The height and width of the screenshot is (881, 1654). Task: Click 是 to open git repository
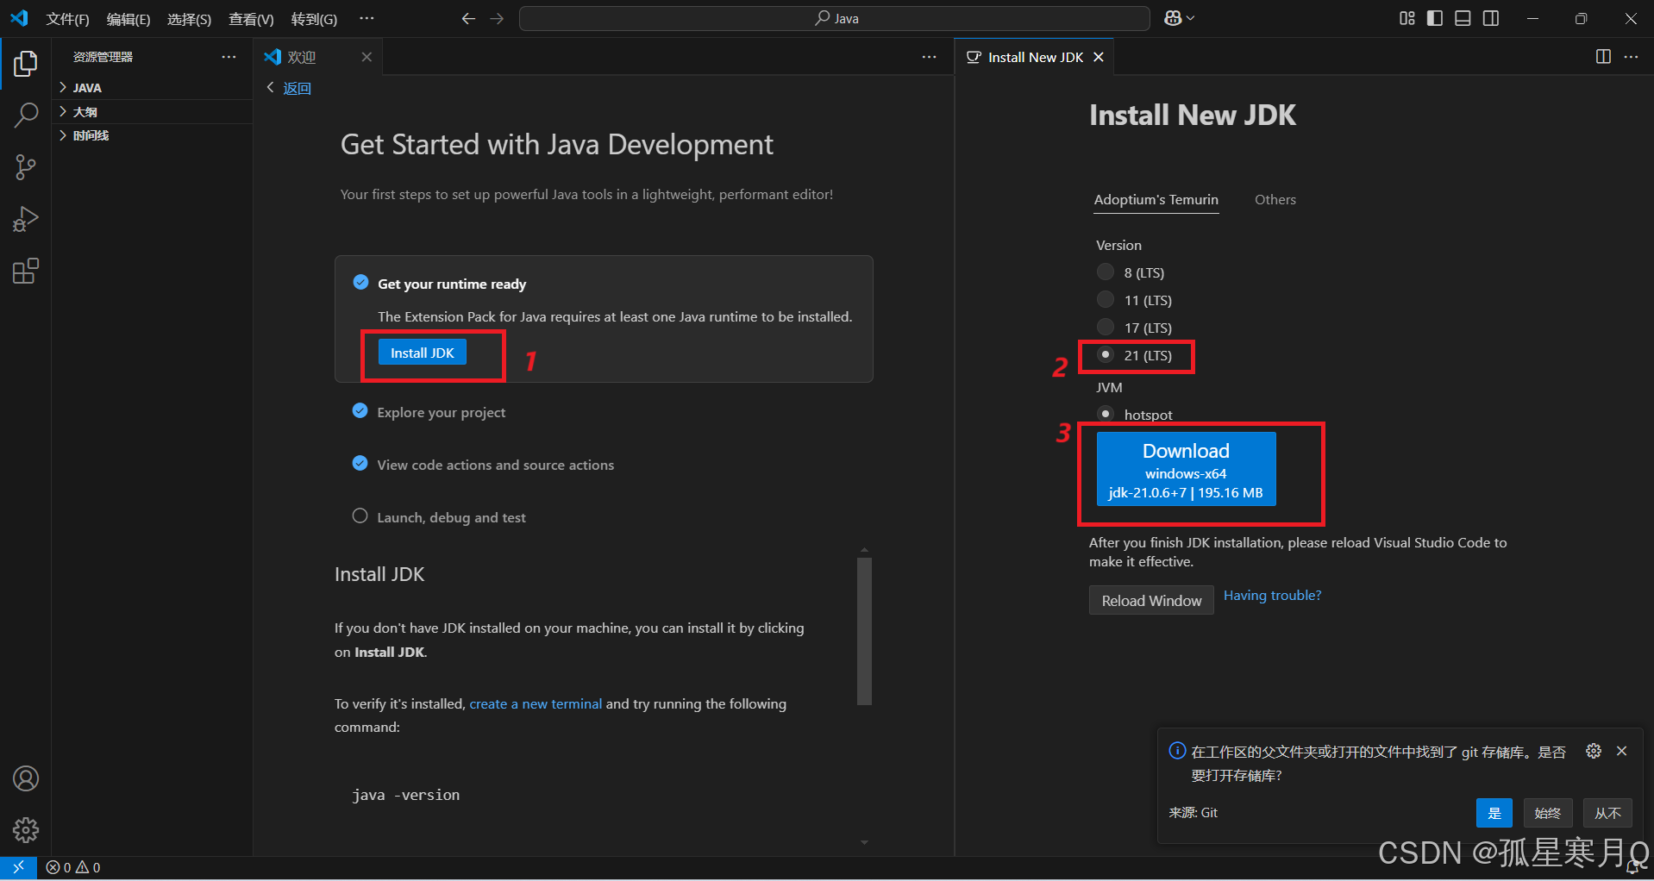tap(1494, 813)
